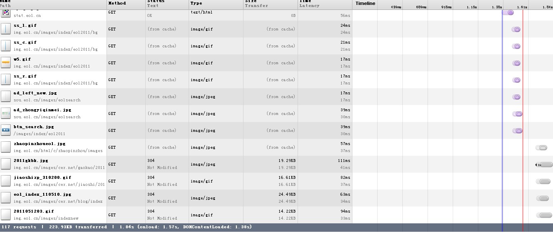Click the 223.93KB transferred summary text
Screen dimensions: 553x232
coord(78,227)
